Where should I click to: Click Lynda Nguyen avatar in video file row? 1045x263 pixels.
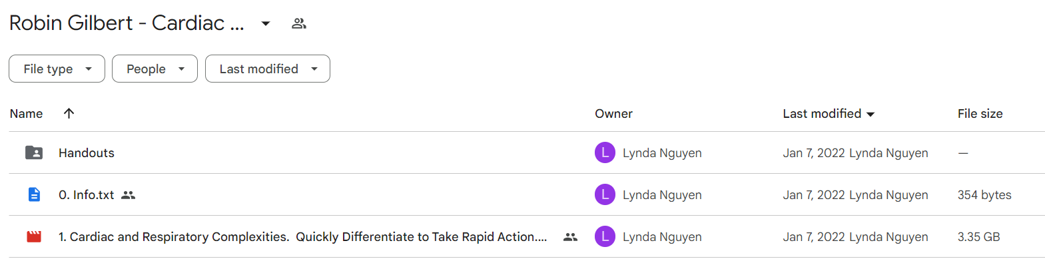(x=605, y=236)
